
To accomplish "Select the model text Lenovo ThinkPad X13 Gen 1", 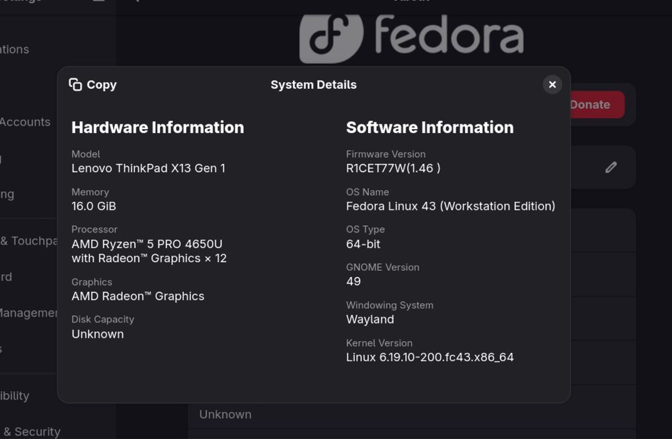I will (x=149, y=168).
